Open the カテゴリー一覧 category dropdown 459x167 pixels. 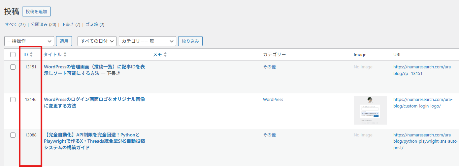[x=147, y=41]
